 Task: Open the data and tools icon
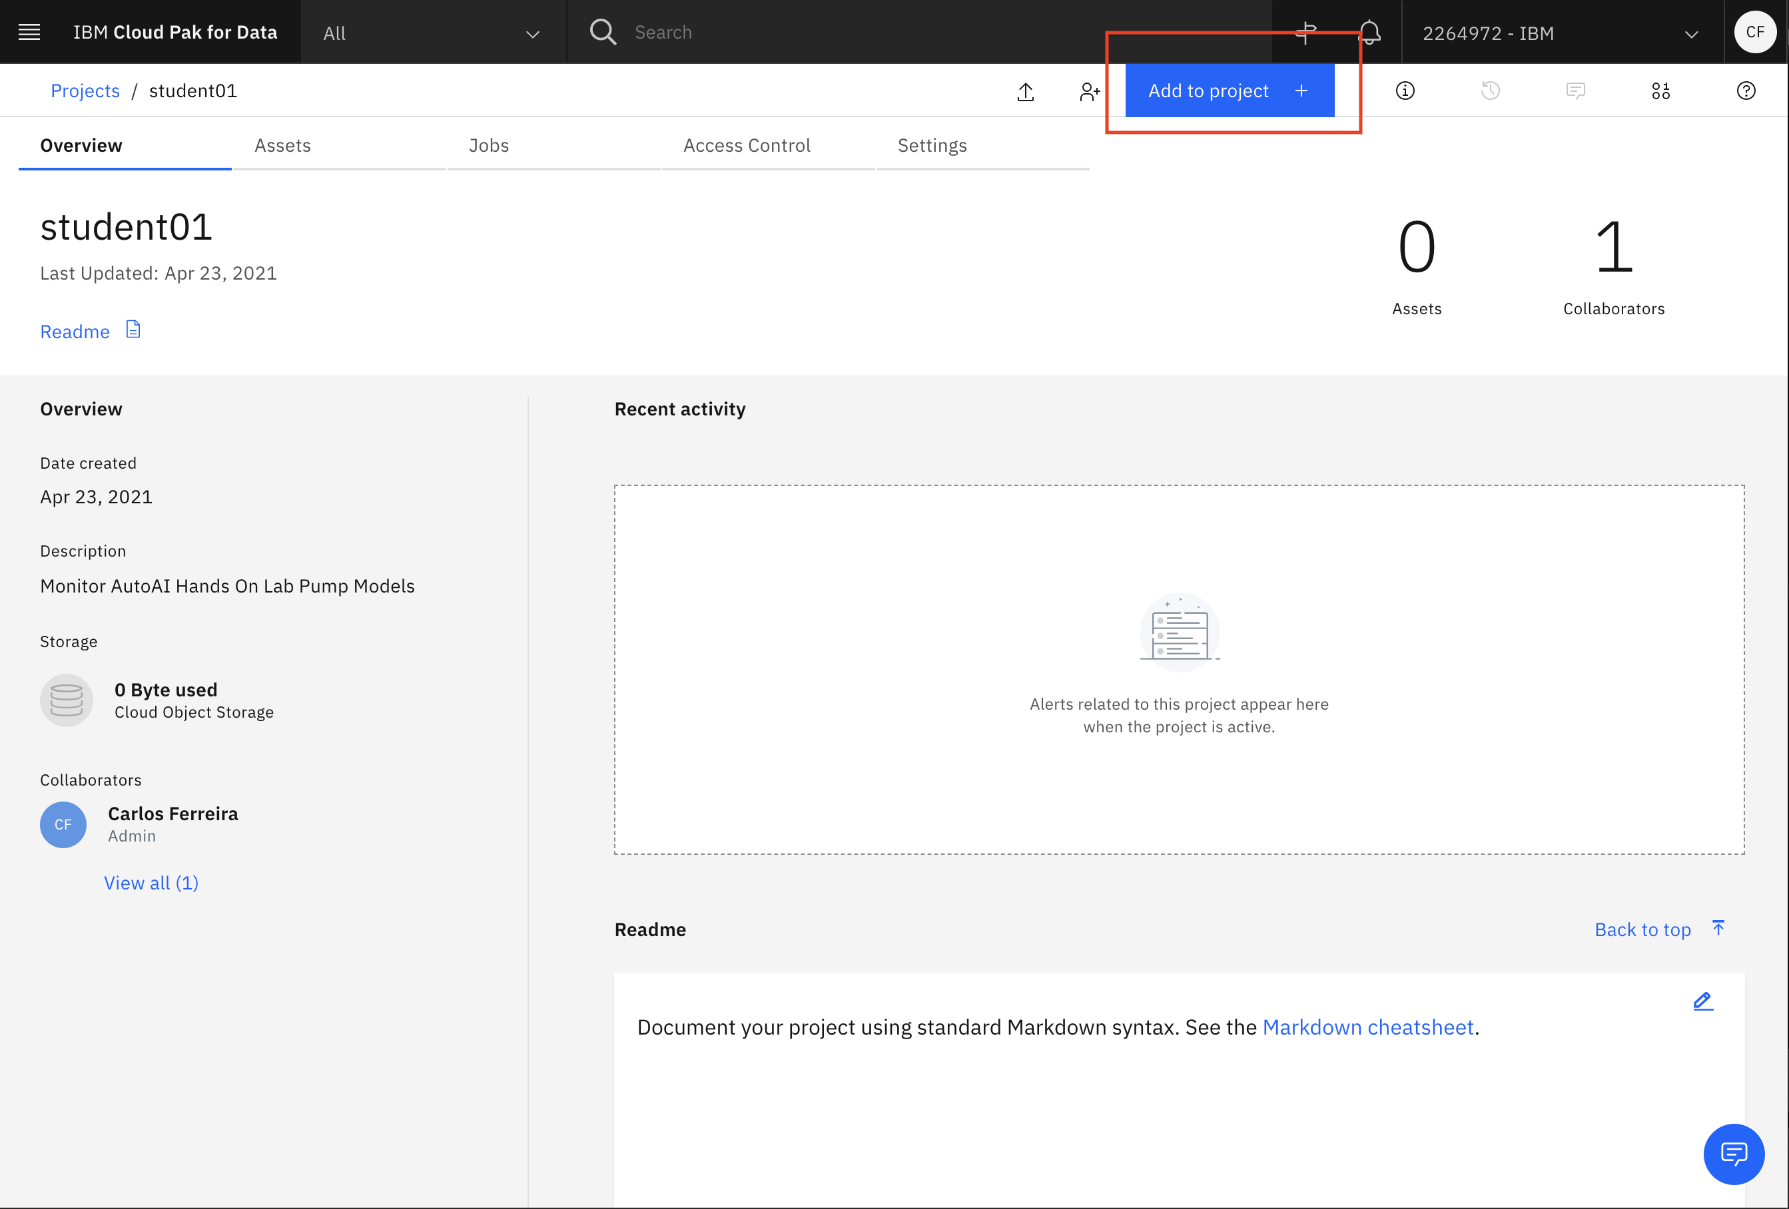[1660, 91]
